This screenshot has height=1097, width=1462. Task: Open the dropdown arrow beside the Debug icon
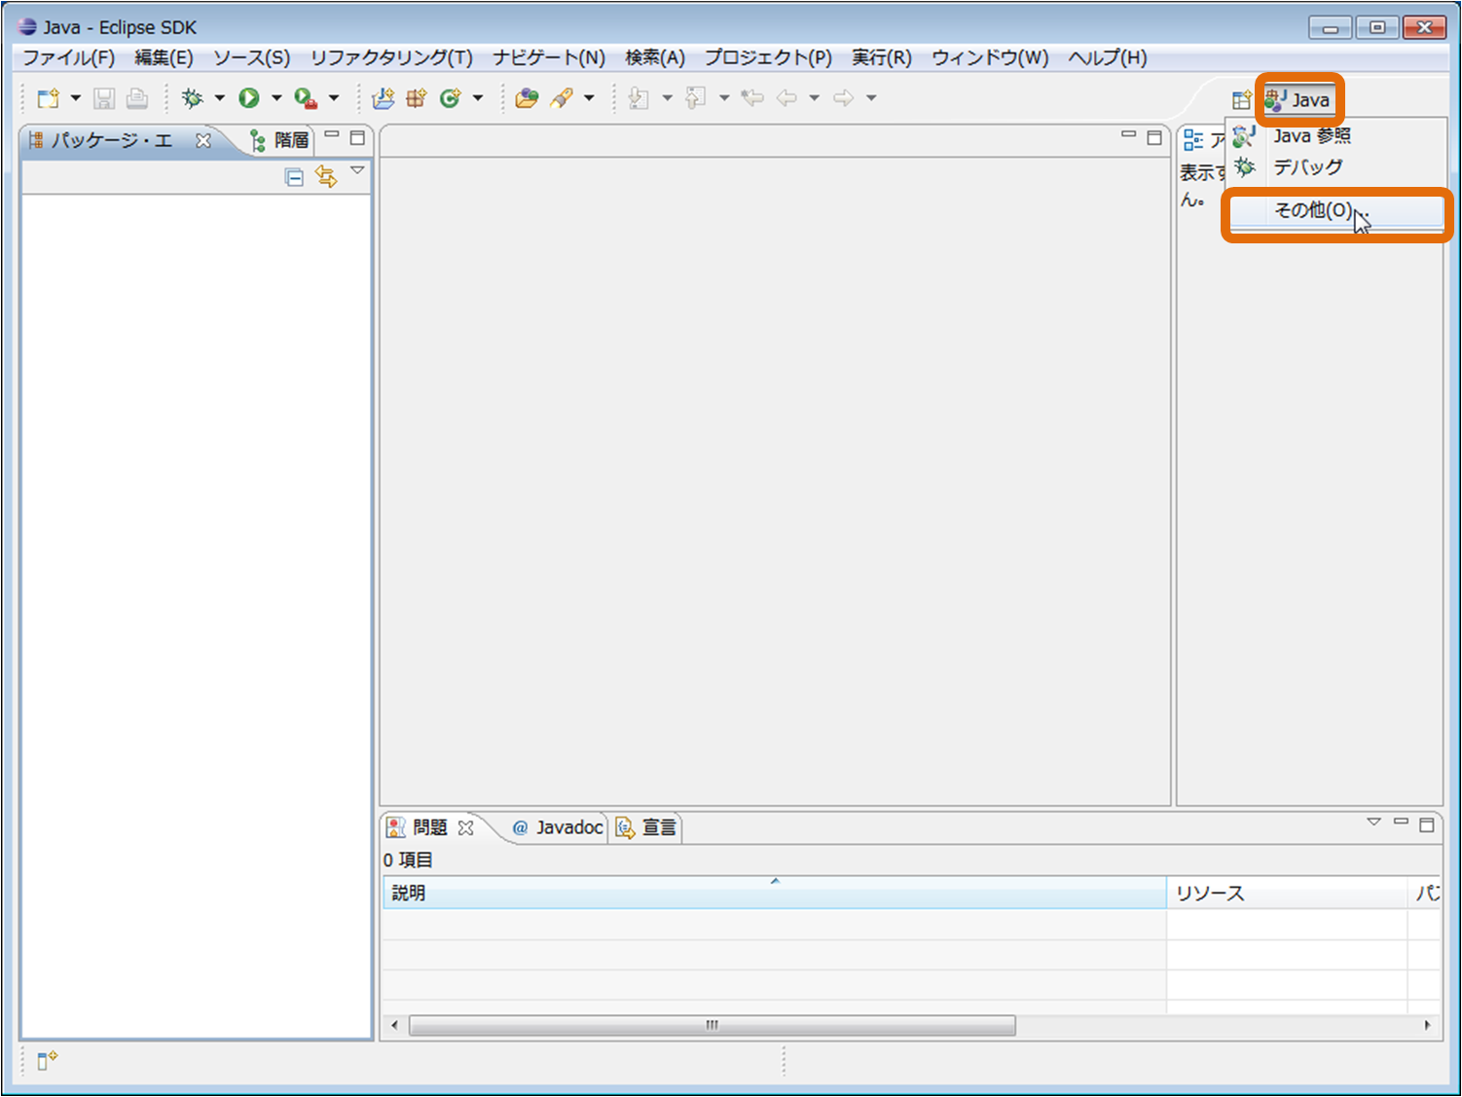219,98
